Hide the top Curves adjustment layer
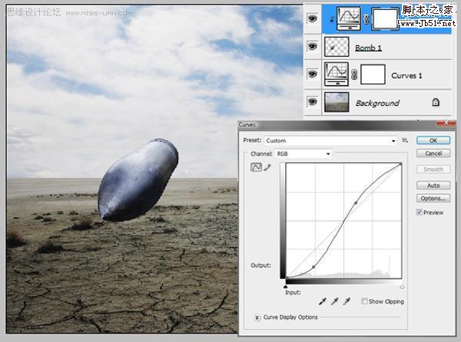Viewport: 461px width, 342px height. point(312,19)
